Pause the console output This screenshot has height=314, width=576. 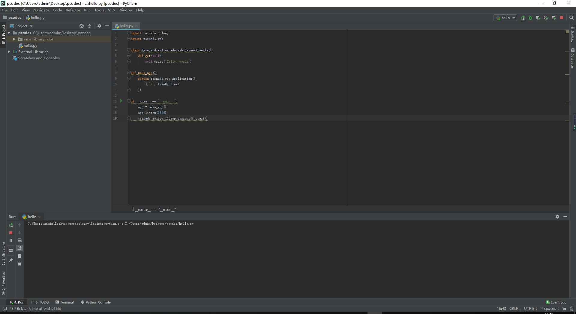[11, 241]
